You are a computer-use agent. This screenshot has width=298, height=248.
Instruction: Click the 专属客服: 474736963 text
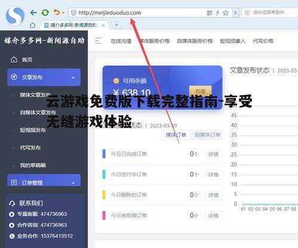pos(42,214)
